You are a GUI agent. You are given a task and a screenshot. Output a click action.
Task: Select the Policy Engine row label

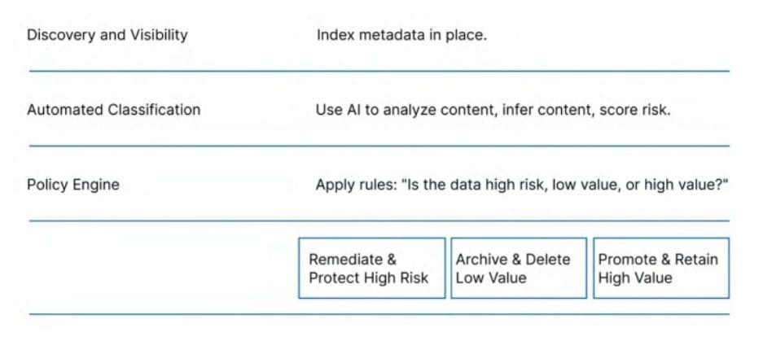coord(73,185)
